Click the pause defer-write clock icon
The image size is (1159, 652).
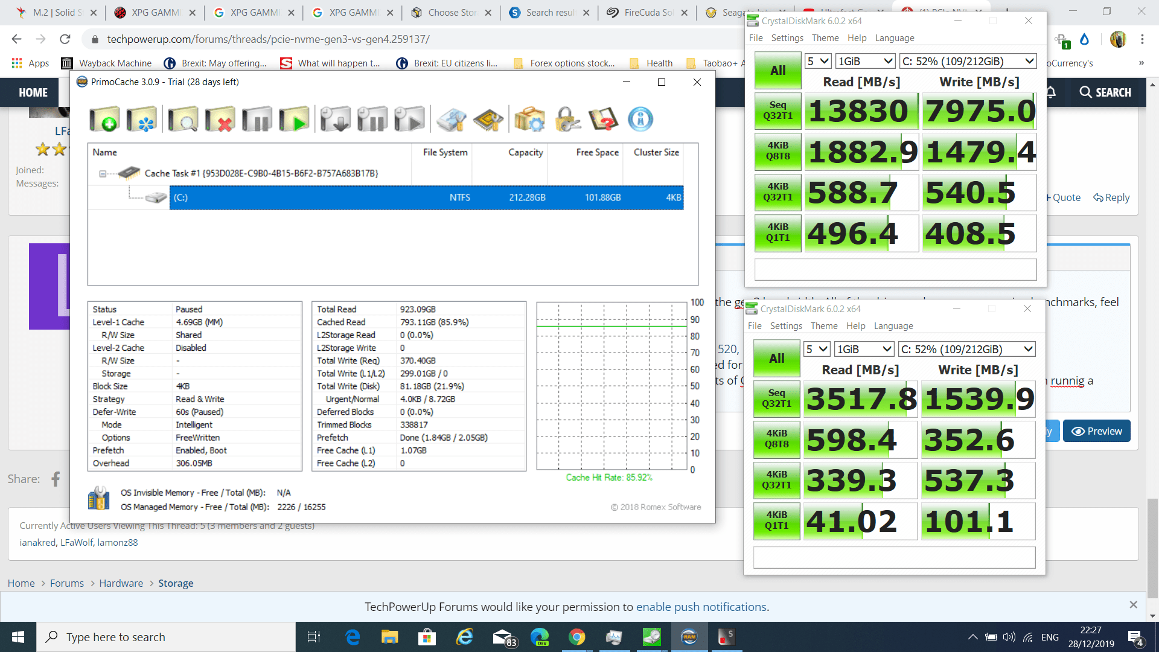pos(372,119)
